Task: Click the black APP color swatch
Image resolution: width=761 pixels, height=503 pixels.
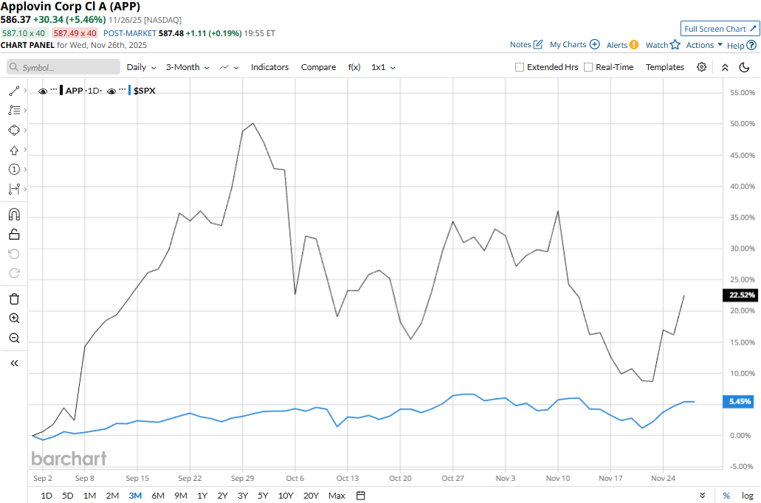Action: click(x=61, y=91)
